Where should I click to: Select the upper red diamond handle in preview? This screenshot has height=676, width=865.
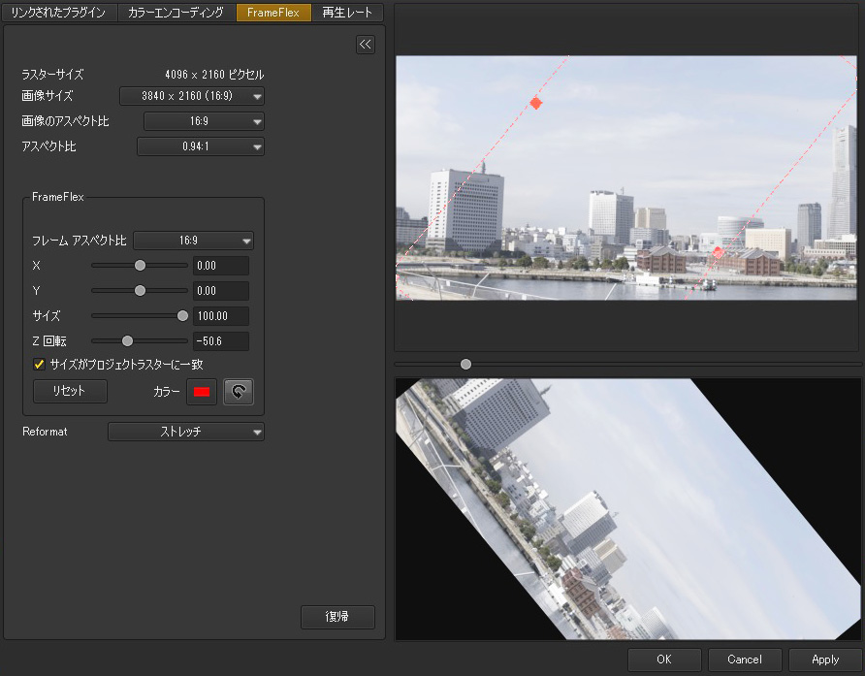(535, 103)
